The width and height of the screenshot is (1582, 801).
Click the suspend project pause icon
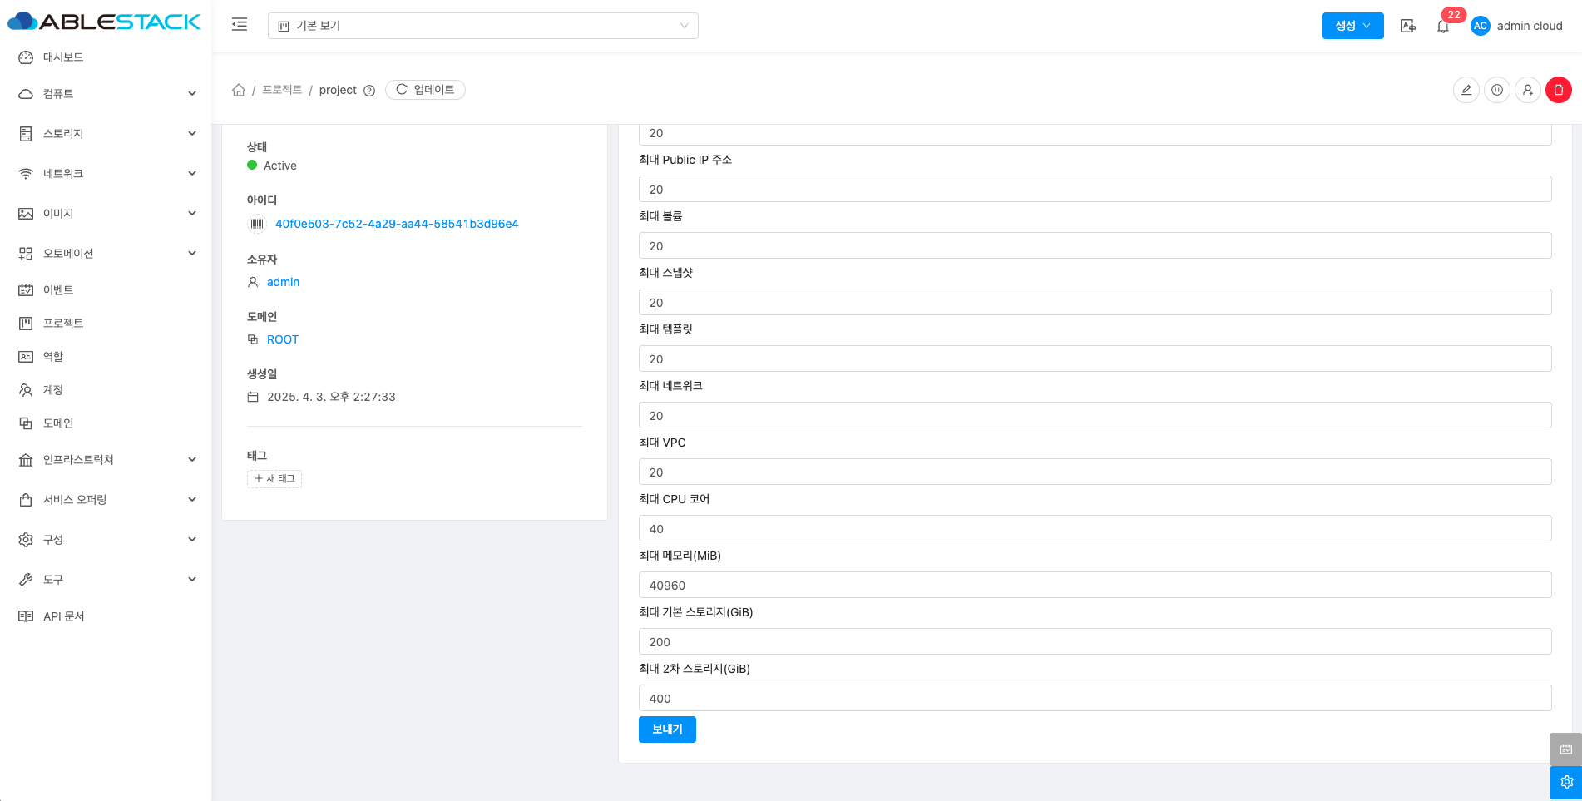coord(1496,90)
